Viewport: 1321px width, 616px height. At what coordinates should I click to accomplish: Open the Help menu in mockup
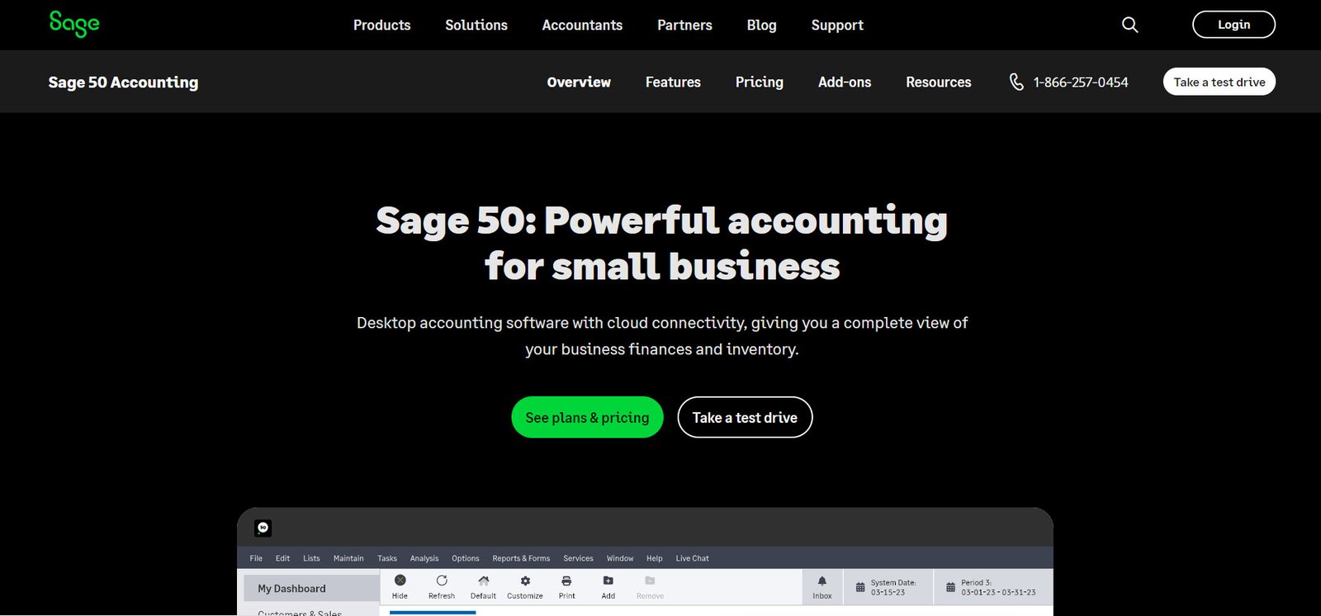pos(655,558)
